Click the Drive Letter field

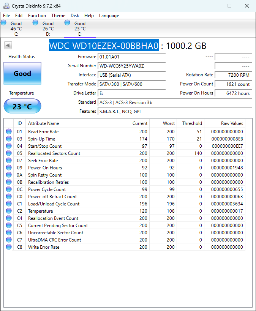(x=131, y=93)
